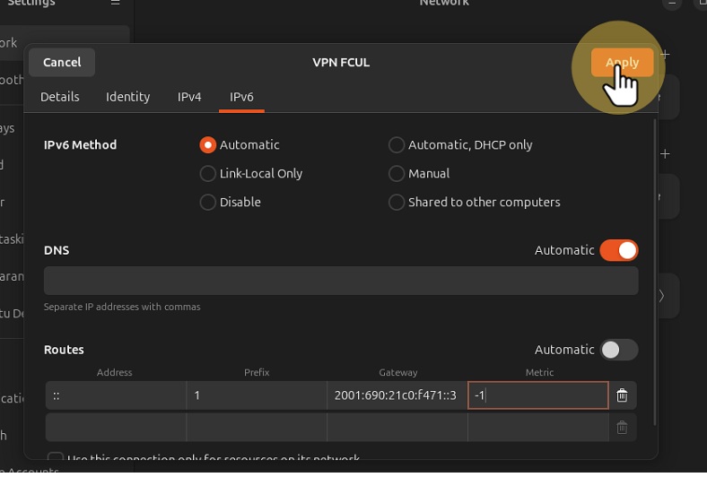Image resolution: width=707 pixels, height=477 pixels.
Task: Click the trash icon on empty route row
Action: pyautogui.click(x=622, y=428)
